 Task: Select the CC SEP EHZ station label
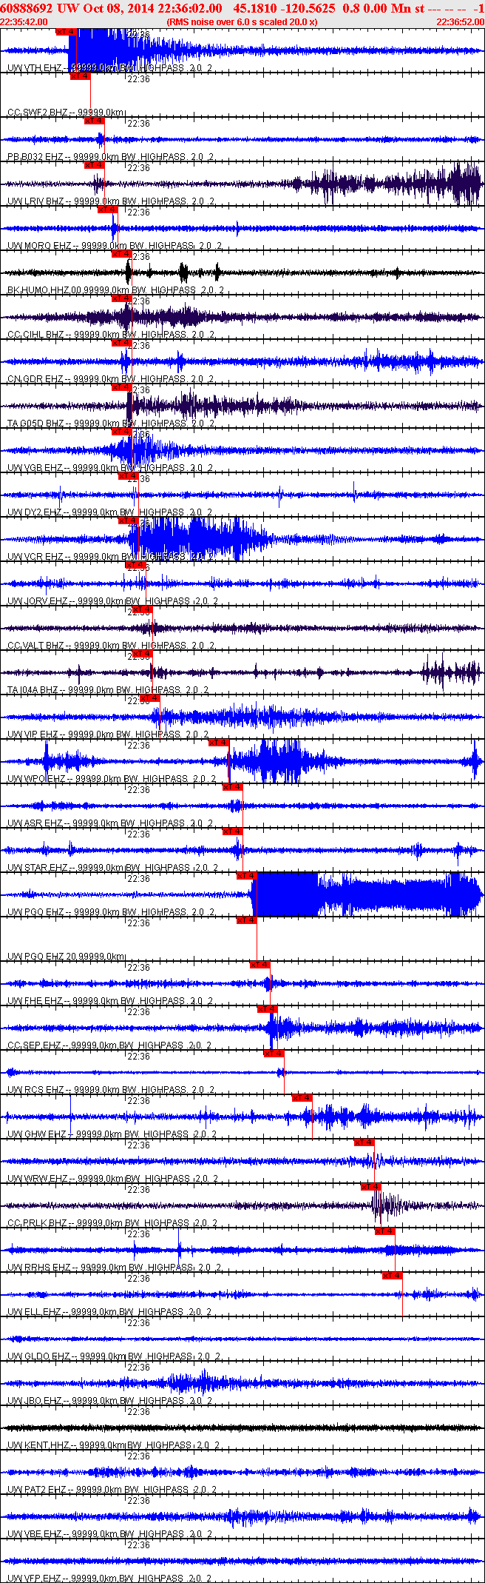(x=109, y=1045)
